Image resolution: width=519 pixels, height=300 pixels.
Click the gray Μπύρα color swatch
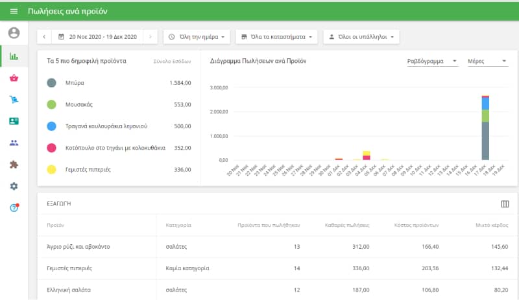pos(52,83)
